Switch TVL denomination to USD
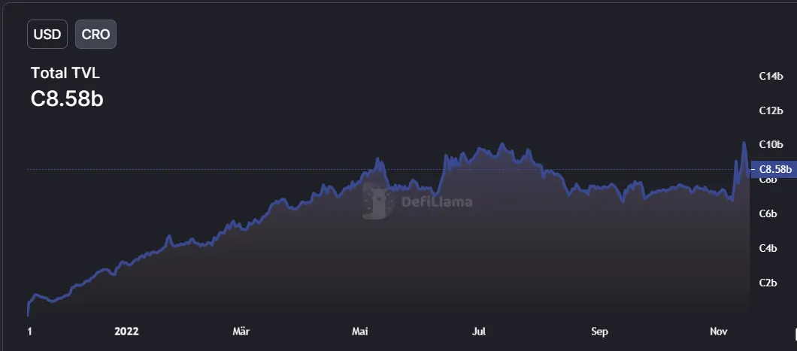This screenshot has height=351, width=797. [47, 34]
